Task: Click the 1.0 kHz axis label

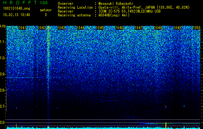Action: (x=3, y=58)
